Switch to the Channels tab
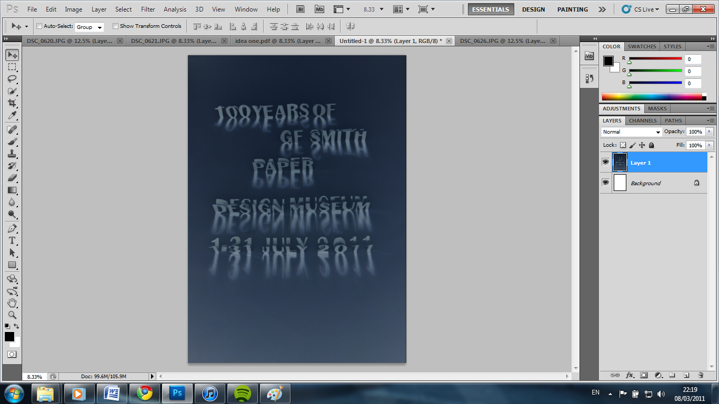 (643, 120)
